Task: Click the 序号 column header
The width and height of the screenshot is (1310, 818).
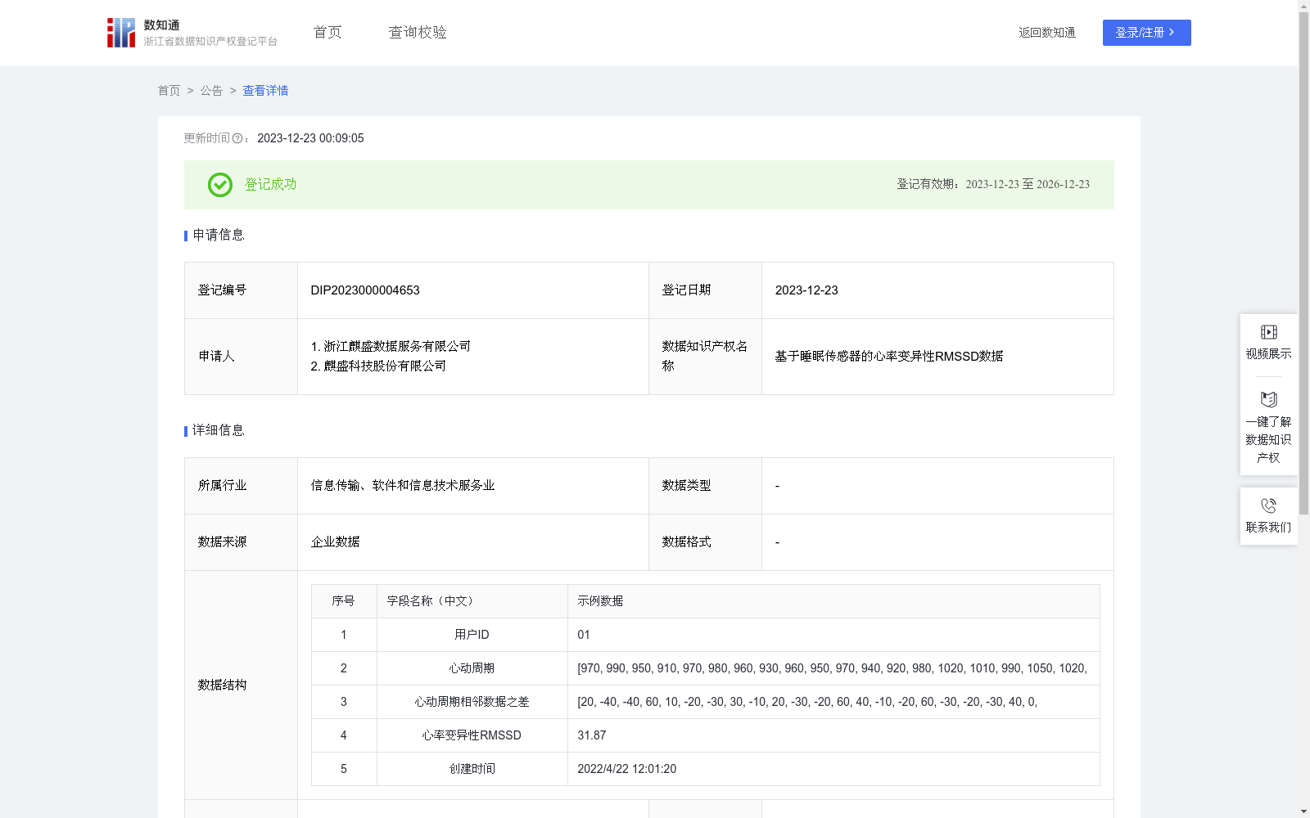Action: pos(343,601)
